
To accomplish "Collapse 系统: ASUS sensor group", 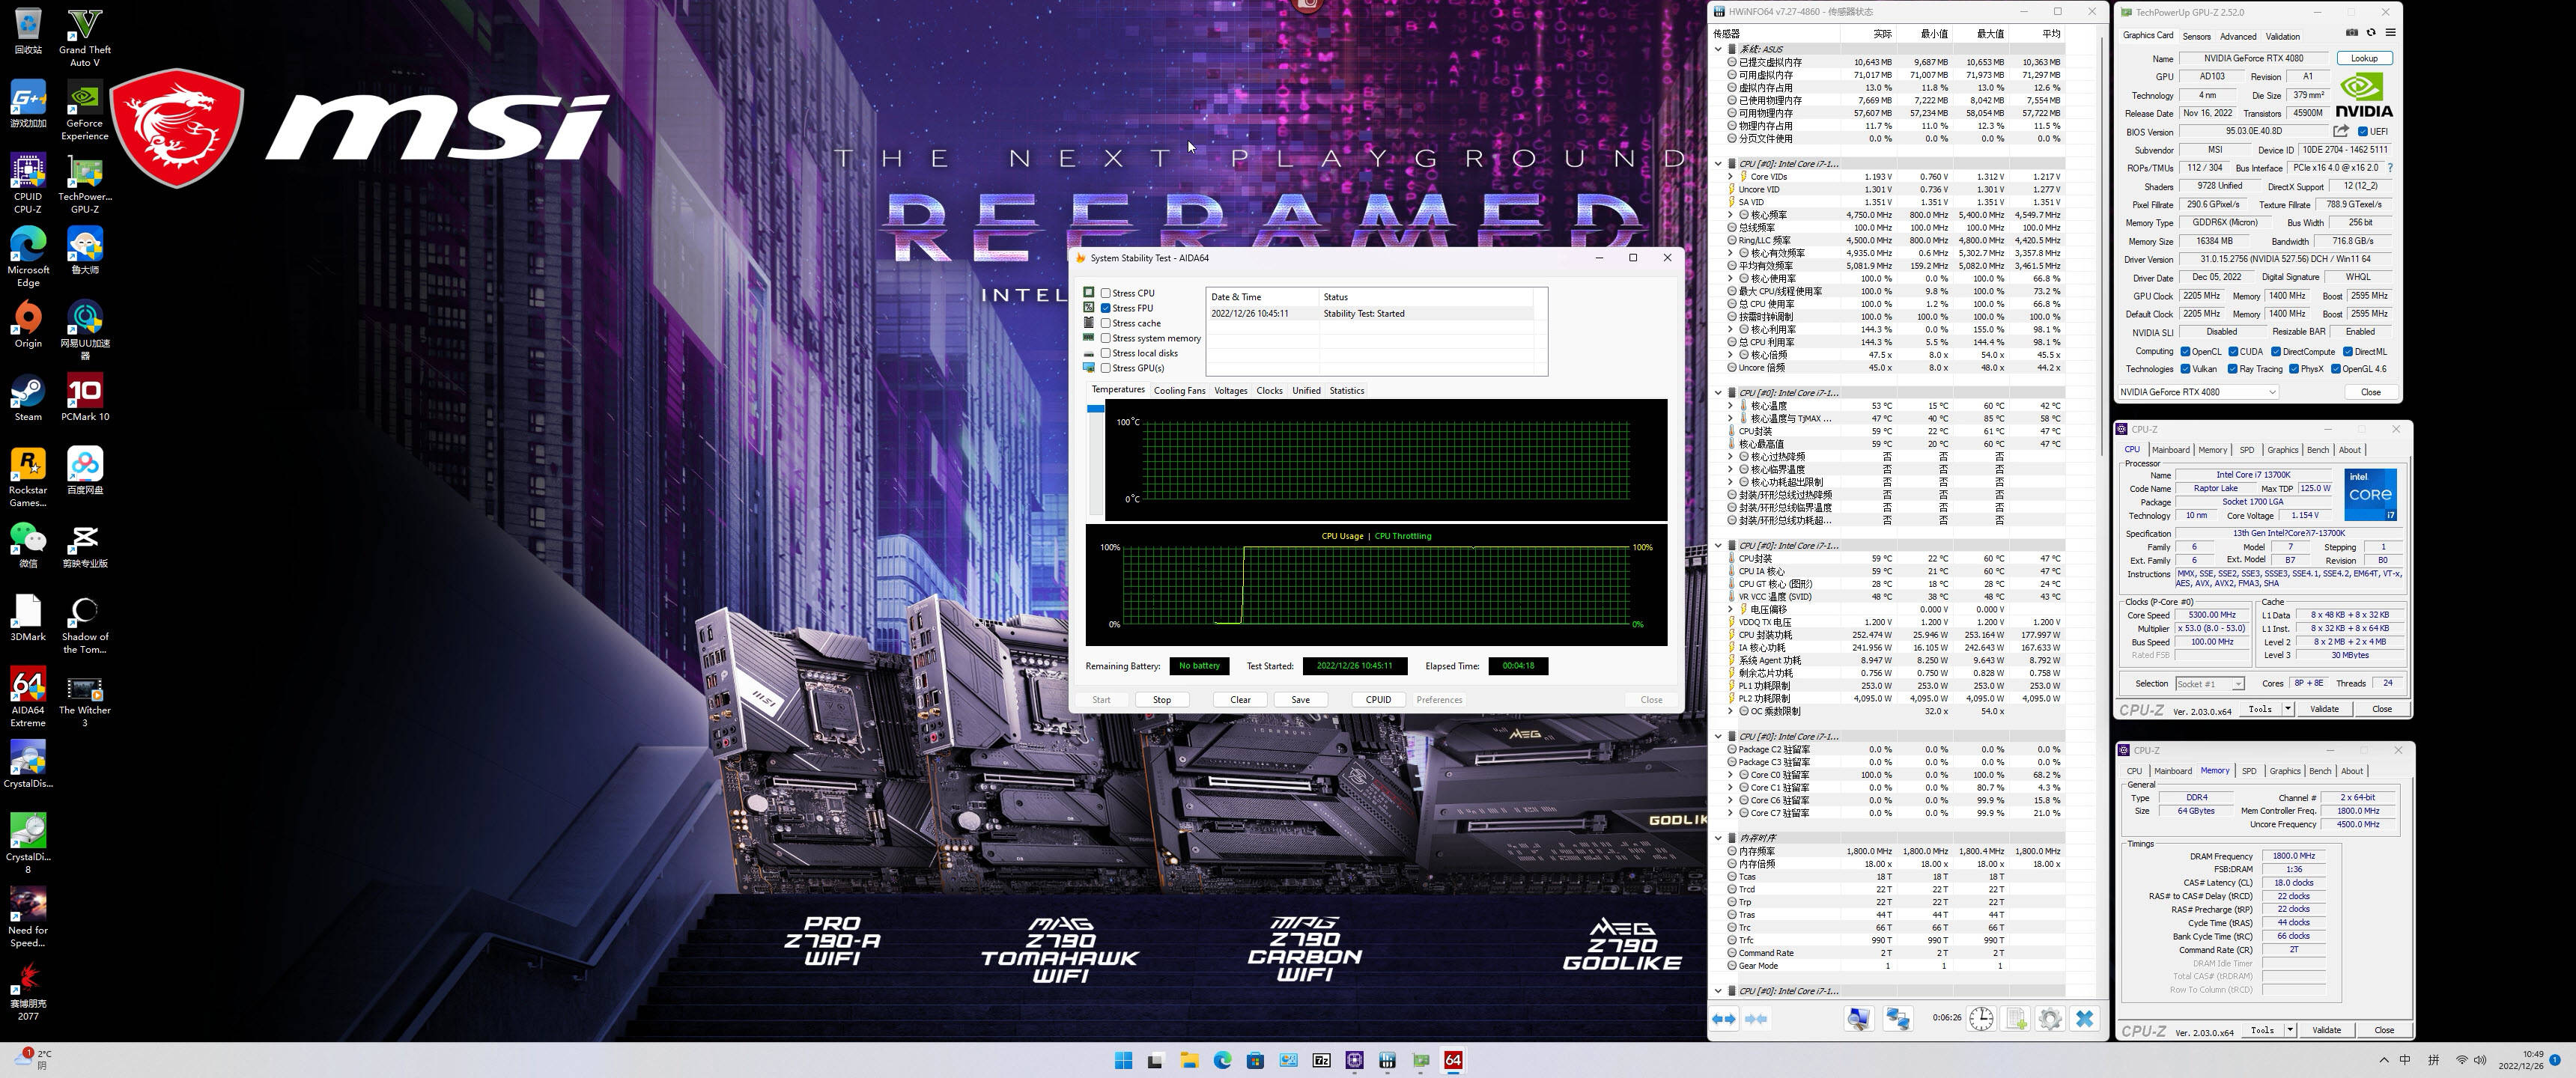I will click(1718, 49).
